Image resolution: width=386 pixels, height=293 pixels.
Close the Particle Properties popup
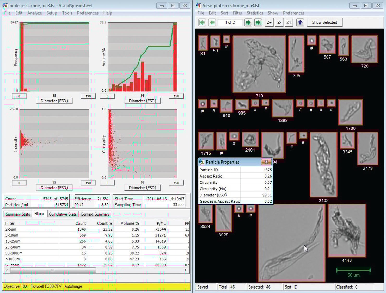266,162
